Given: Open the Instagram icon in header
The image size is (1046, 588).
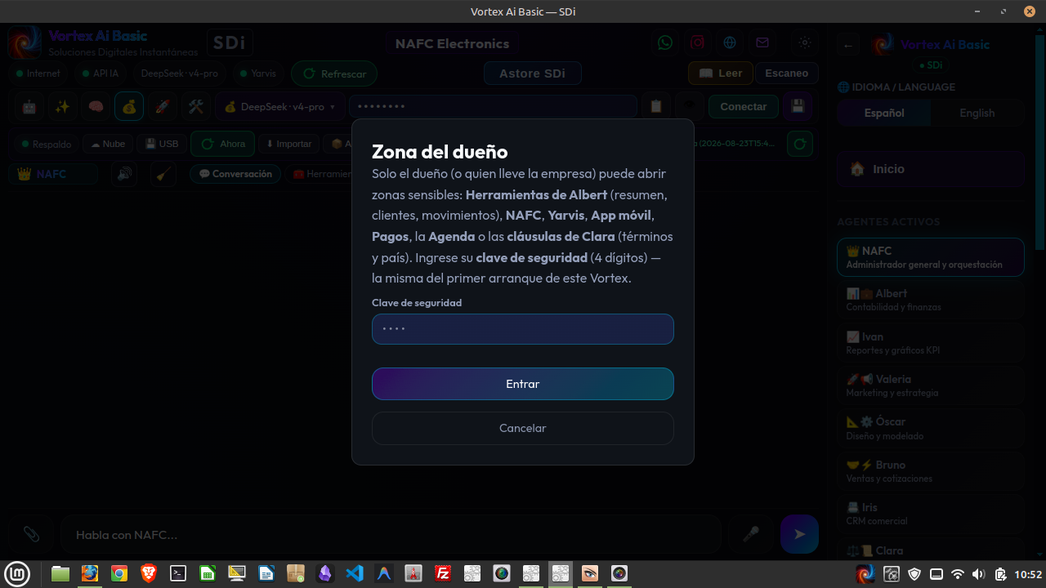Looking at the screenshot, I should click(697, 42).
